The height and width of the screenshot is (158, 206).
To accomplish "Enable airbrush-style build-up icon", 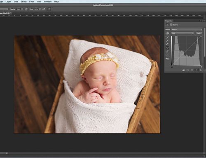I will pyautogui.click(x=44, y=9).
